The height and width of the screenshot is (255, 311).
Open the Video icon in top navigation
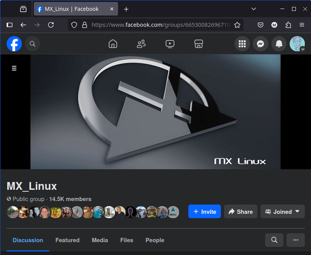coord(170,44)
